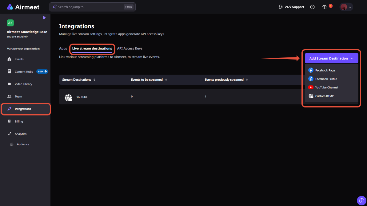Click the Team people icon

pyautogui.click(x=9, y=96)
